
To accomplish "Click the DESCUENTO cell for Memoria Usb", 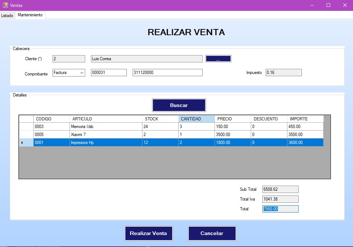I will click(x=269, y=127).
